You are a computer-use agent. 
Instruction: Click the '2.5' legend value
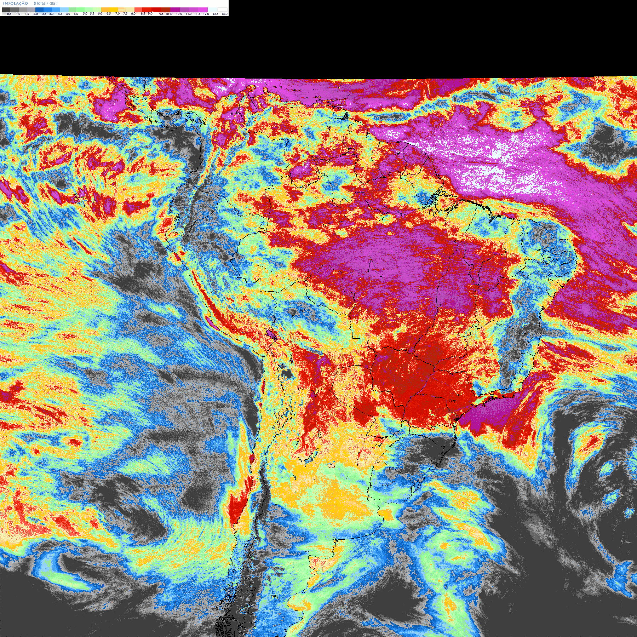pos(44,14)
